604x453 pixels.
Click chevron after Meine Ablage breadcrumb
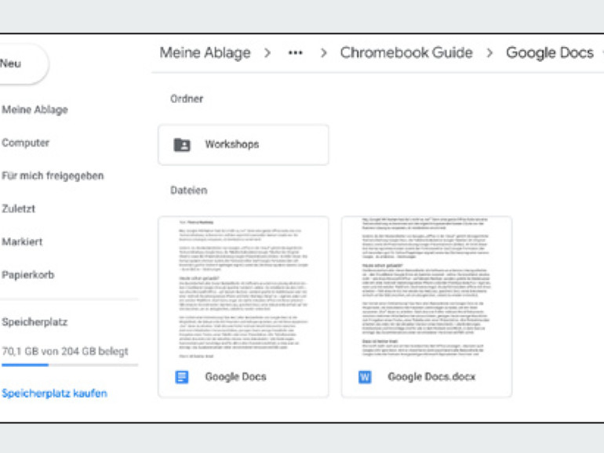[x=267, y=53]
